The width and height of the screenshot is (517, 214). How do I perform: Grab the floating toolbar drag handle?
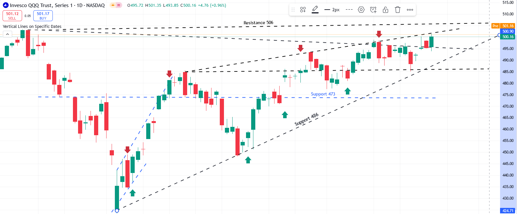coord(293,10)
